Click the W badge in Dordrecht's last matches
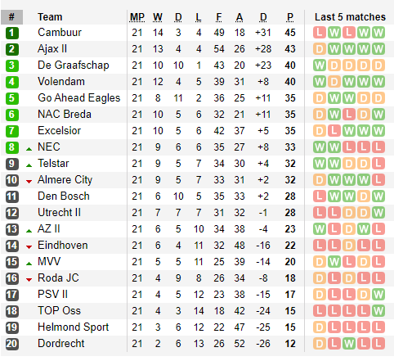The height and width of the screenshot is (361, 394). pyautogui.click(x=349, y=344)
